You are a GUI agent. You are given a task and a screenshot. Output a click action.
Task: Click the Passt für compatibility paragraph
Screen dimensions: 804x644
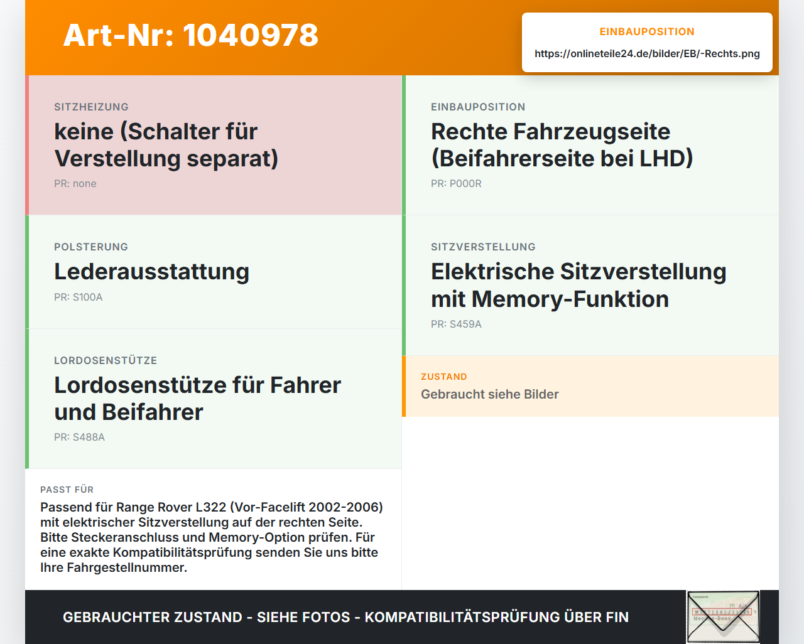pos(212,537)
